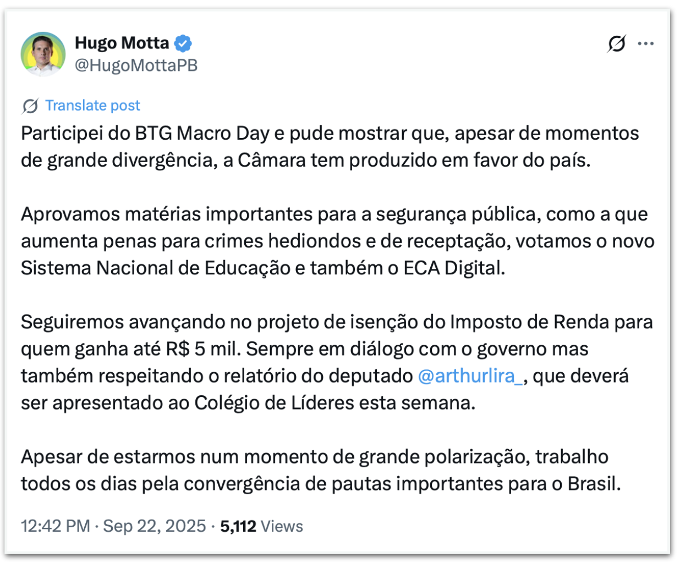Click the Translate post link
The image size is (680, 563).
click(x=92, y=106)
